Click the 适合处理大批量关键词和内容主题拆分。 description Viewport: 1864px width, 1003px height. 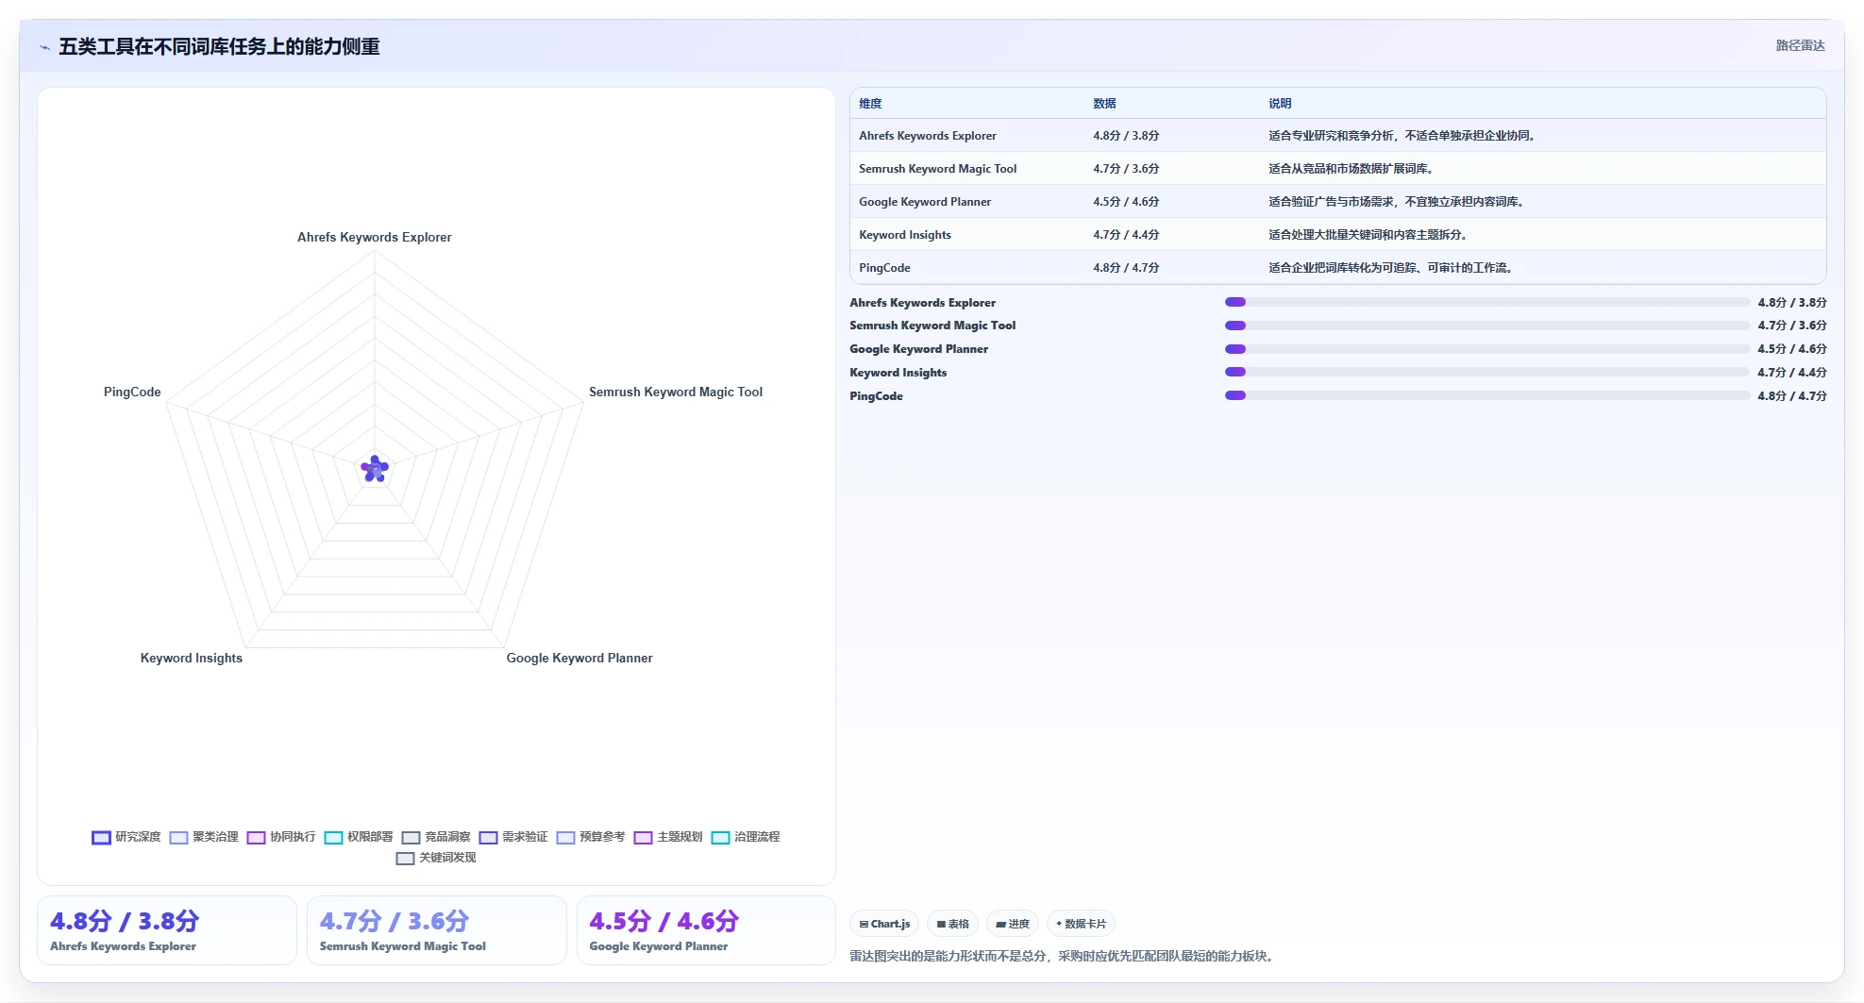pyautogui.click(x=1369, y=235)
